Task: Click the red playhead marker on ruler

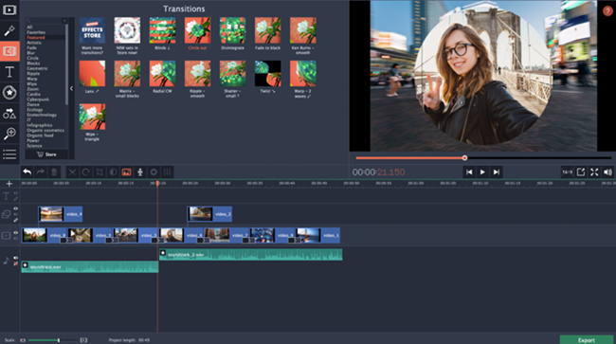Action: tap(157, 184)
